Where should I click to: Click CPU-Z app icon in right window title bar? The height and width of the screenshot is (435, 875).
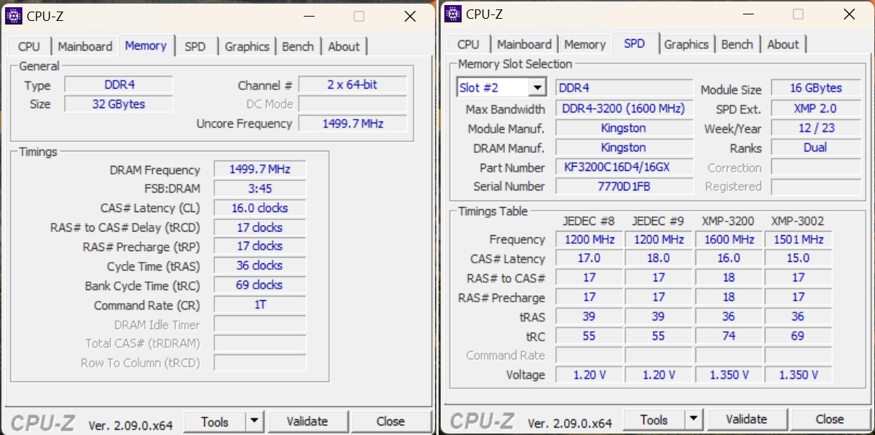pyautogui.click(x=453, y=14)
